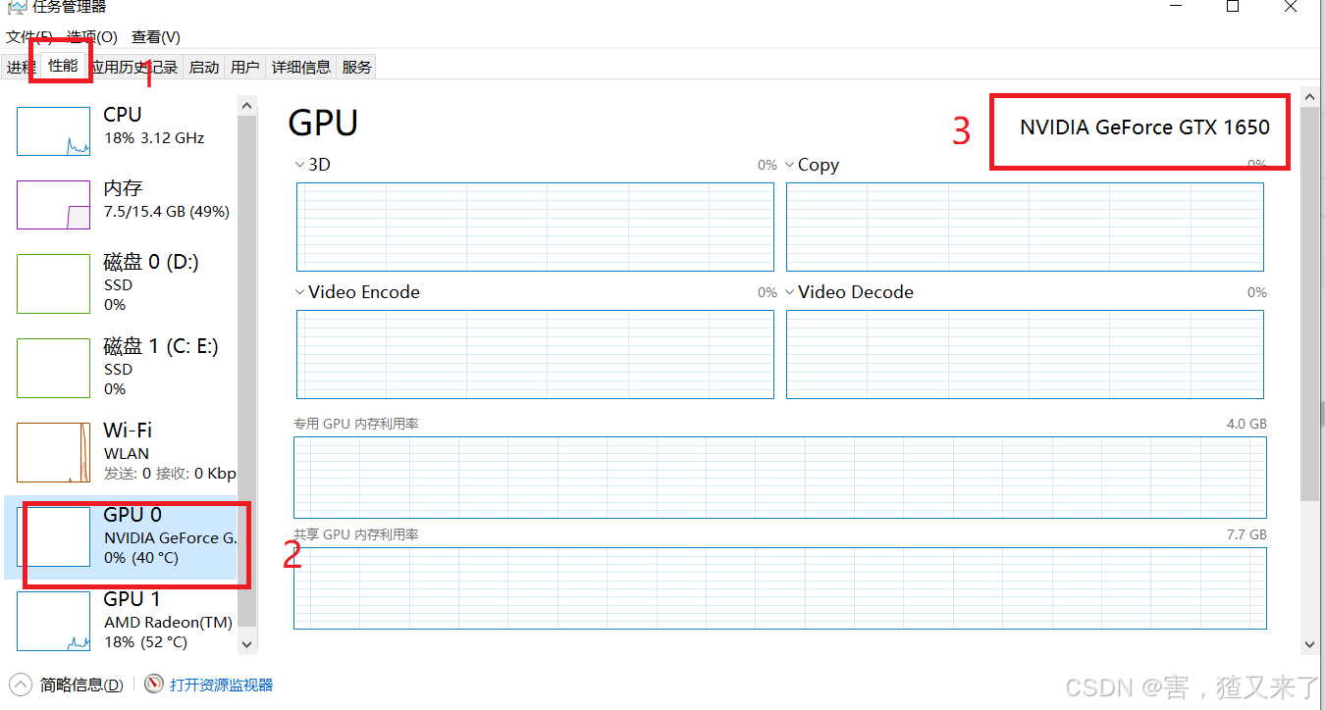Select the CPU usage graph thumbnail

coord(53,132)
